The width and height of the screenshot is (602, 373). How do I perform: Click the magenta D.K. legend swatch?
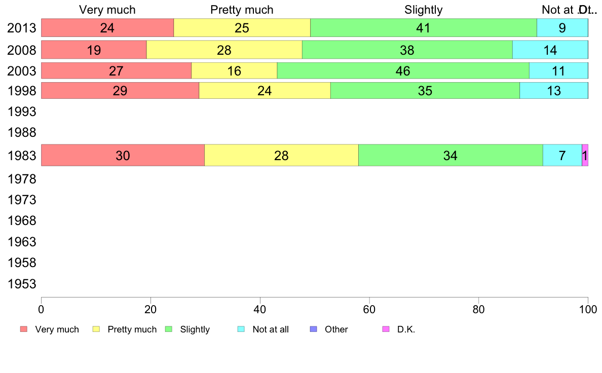[386, 329]
